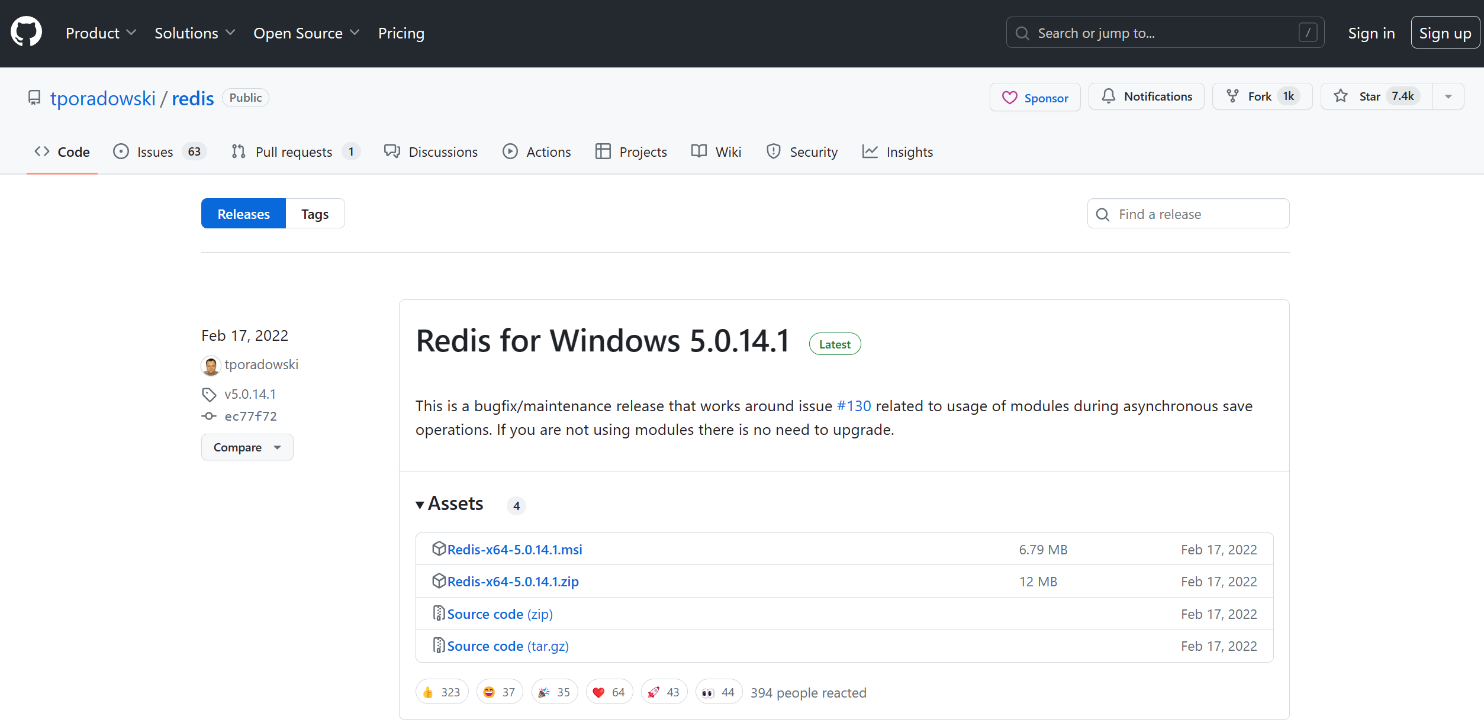
Task: Click the repository book icon
Action: click(x=35, y=98)
